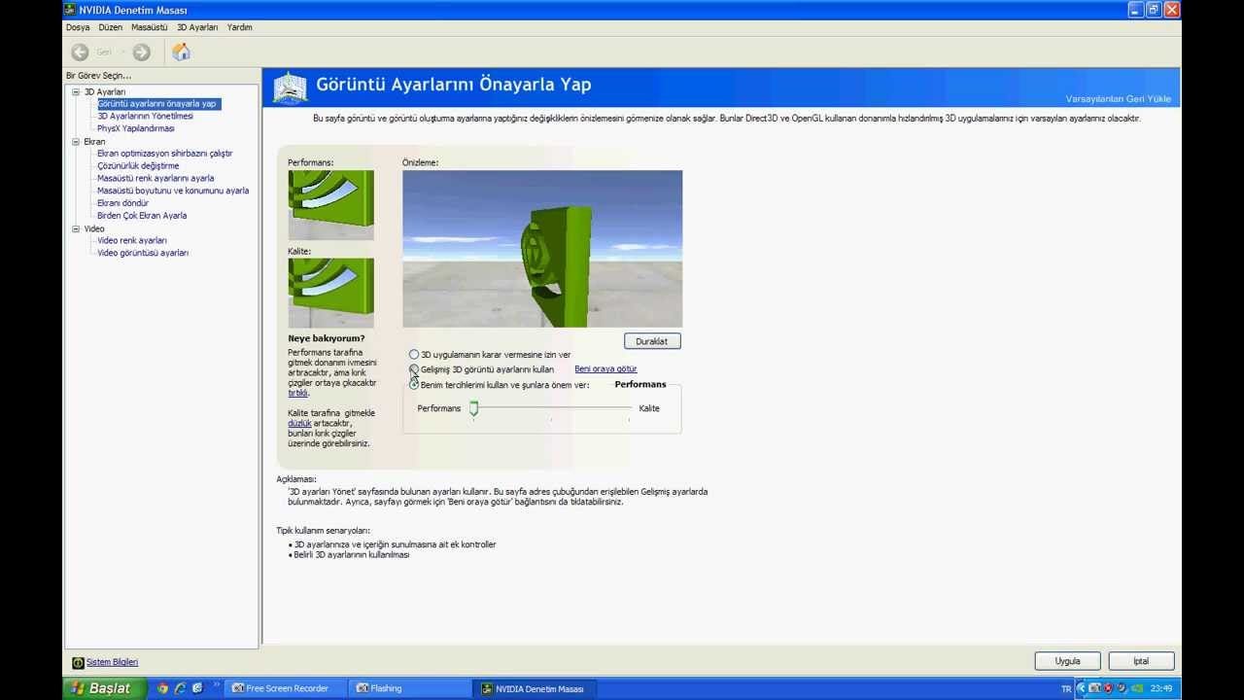1244x700 pixels.
Task: Click the page header 3D settings icon
Action: [290, 87]
